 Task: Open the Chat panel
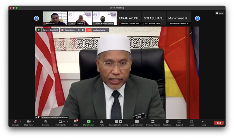pos(75,122)
